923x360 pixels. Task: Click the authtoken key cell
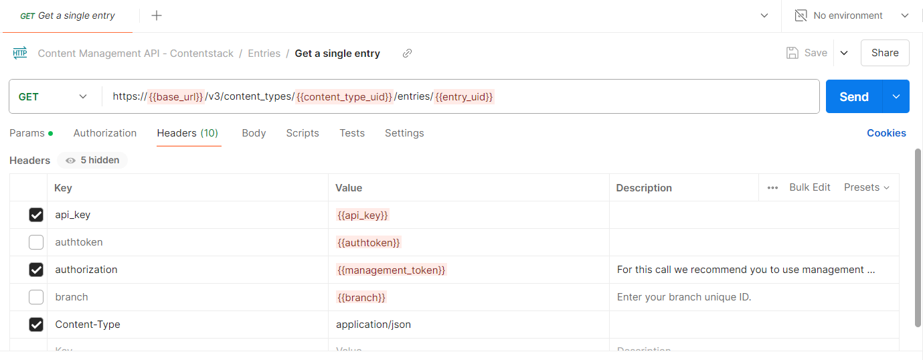[x=187, y=242]
